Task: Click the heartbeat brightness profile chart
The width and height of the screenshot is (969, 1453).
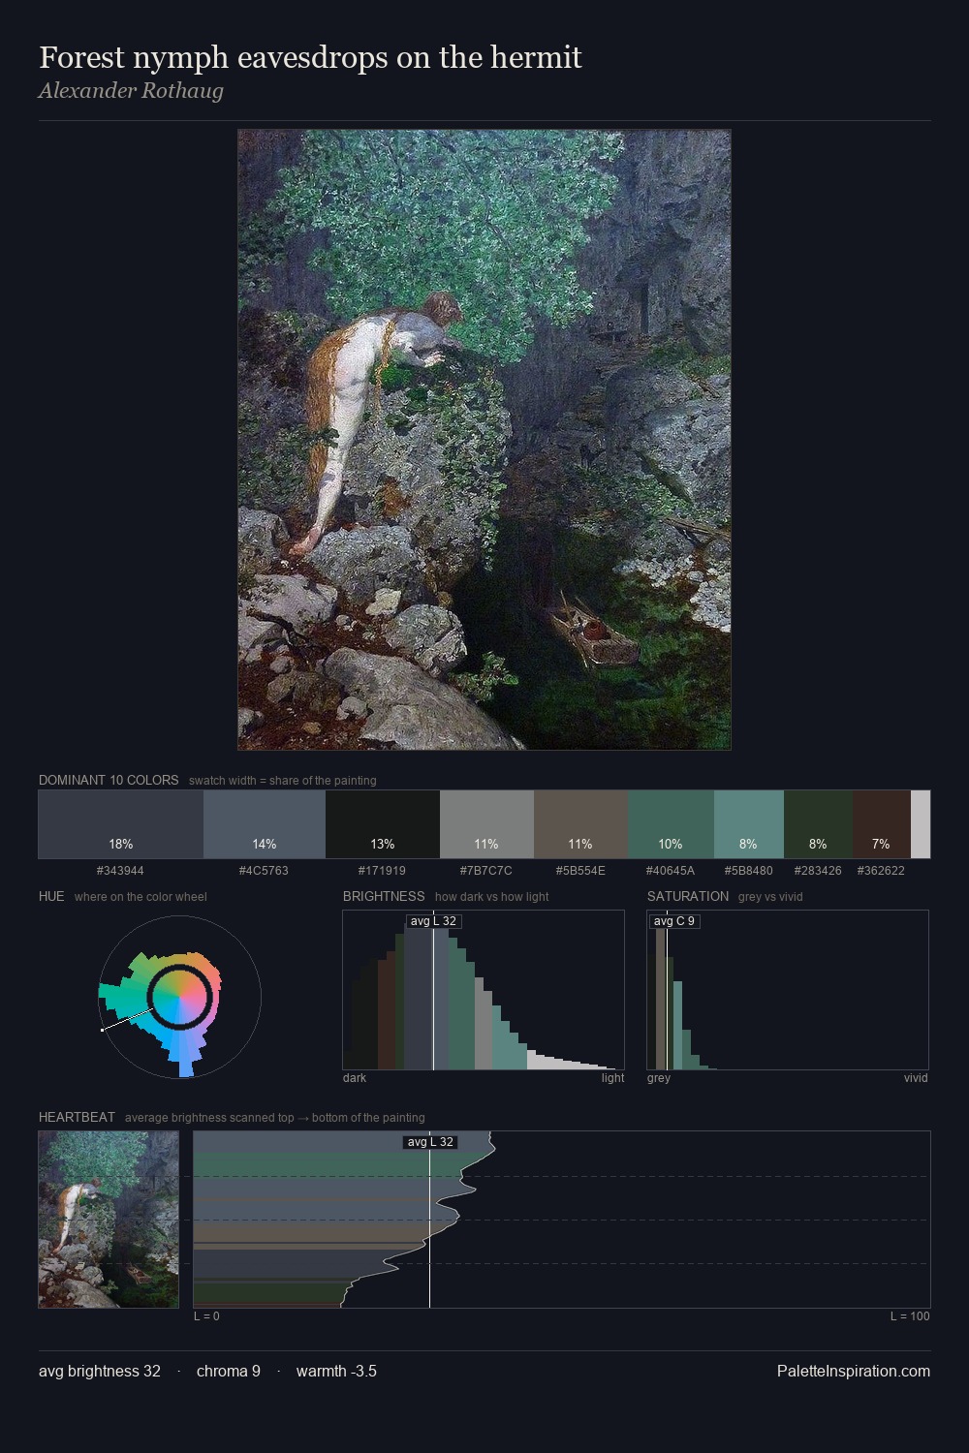Action: [562, 1220]
